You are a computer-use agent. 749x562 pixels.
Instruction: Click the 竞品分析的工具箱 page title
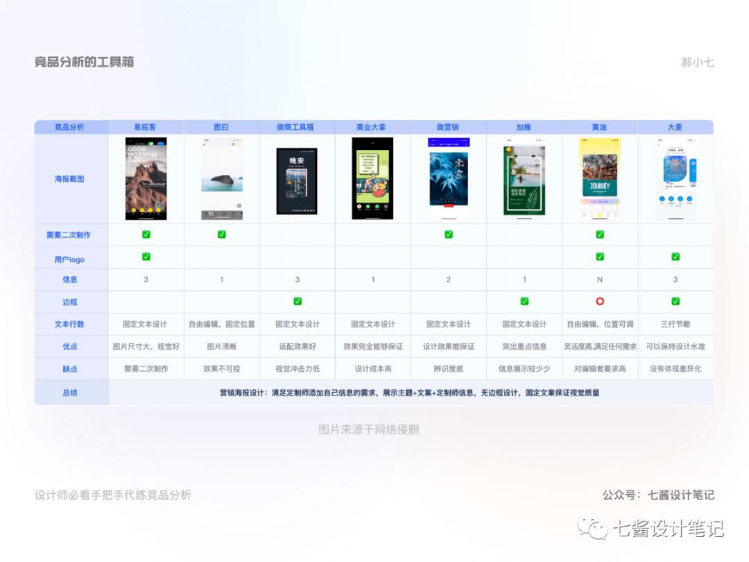[x=84, y=62]
